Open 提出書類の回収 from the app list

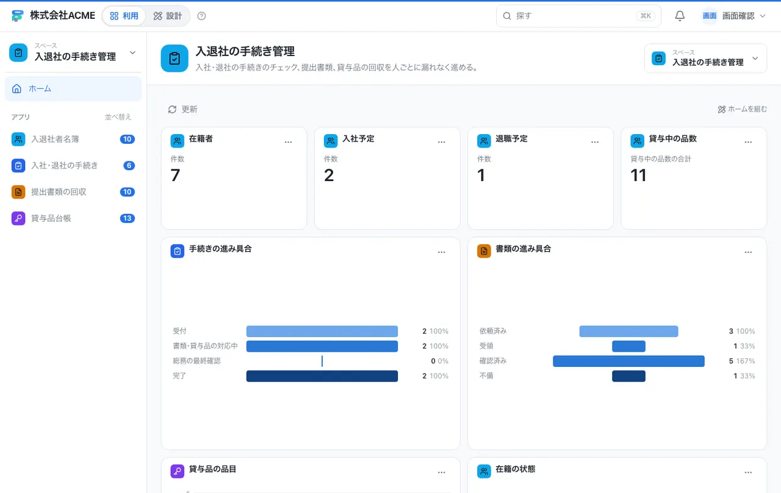click(73, 192)
